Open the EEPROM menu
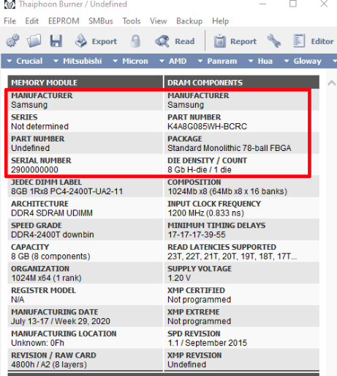This screenshot has width=337, height=376. coord(64,21)
